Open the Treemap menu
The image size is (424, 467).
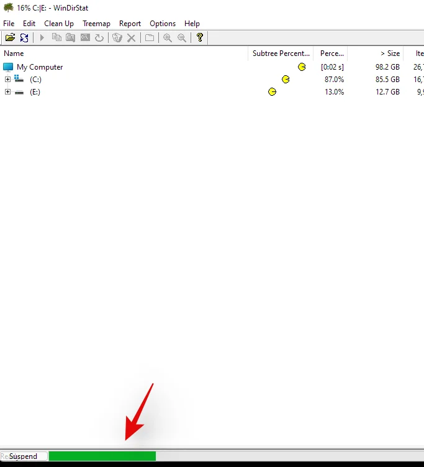coord(96,24)
